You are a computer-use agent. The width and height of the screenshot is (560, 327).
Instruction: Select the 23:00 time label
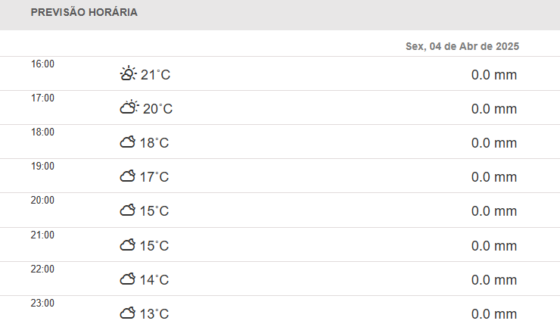[x=42, y=303]
